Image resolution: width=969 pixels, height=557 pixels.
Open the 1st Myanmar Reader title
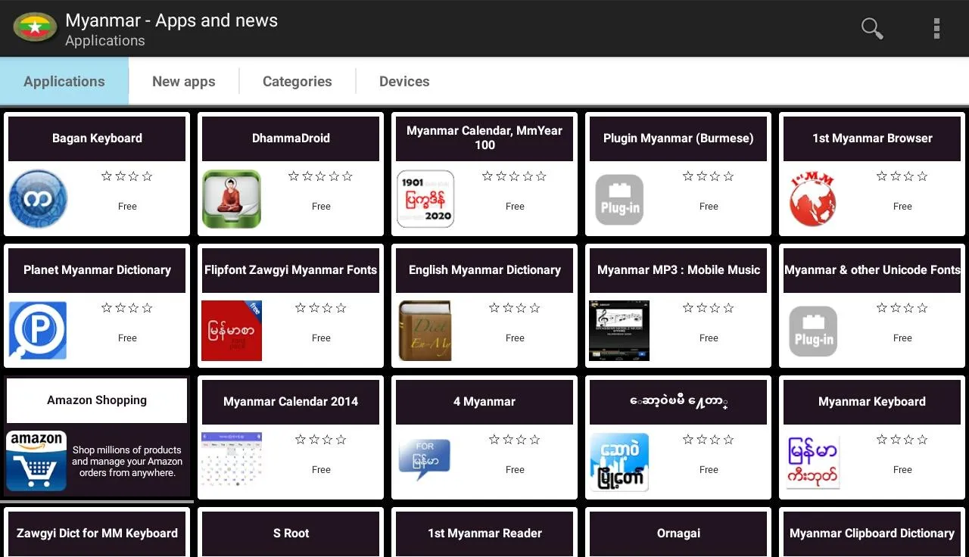[484, 533]
